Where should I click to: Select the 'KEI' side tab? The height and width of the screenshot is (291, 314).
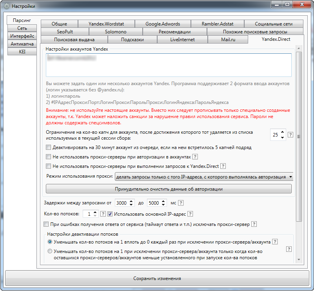pyautogui.click(x=22, y=52)
